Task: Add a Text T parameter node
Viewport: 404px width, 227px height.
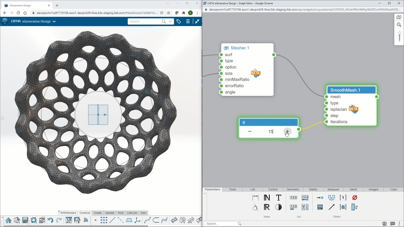Action: coord(279,198)
